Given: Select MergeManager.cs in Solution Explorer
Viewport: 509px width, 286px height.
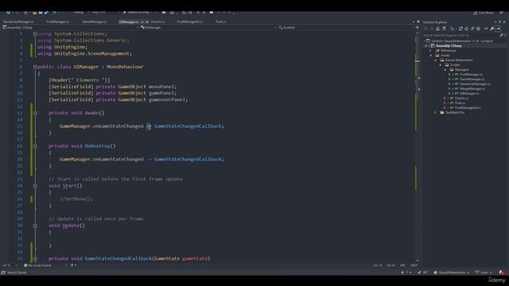Looking at the screenshot, I should [472, 88].
